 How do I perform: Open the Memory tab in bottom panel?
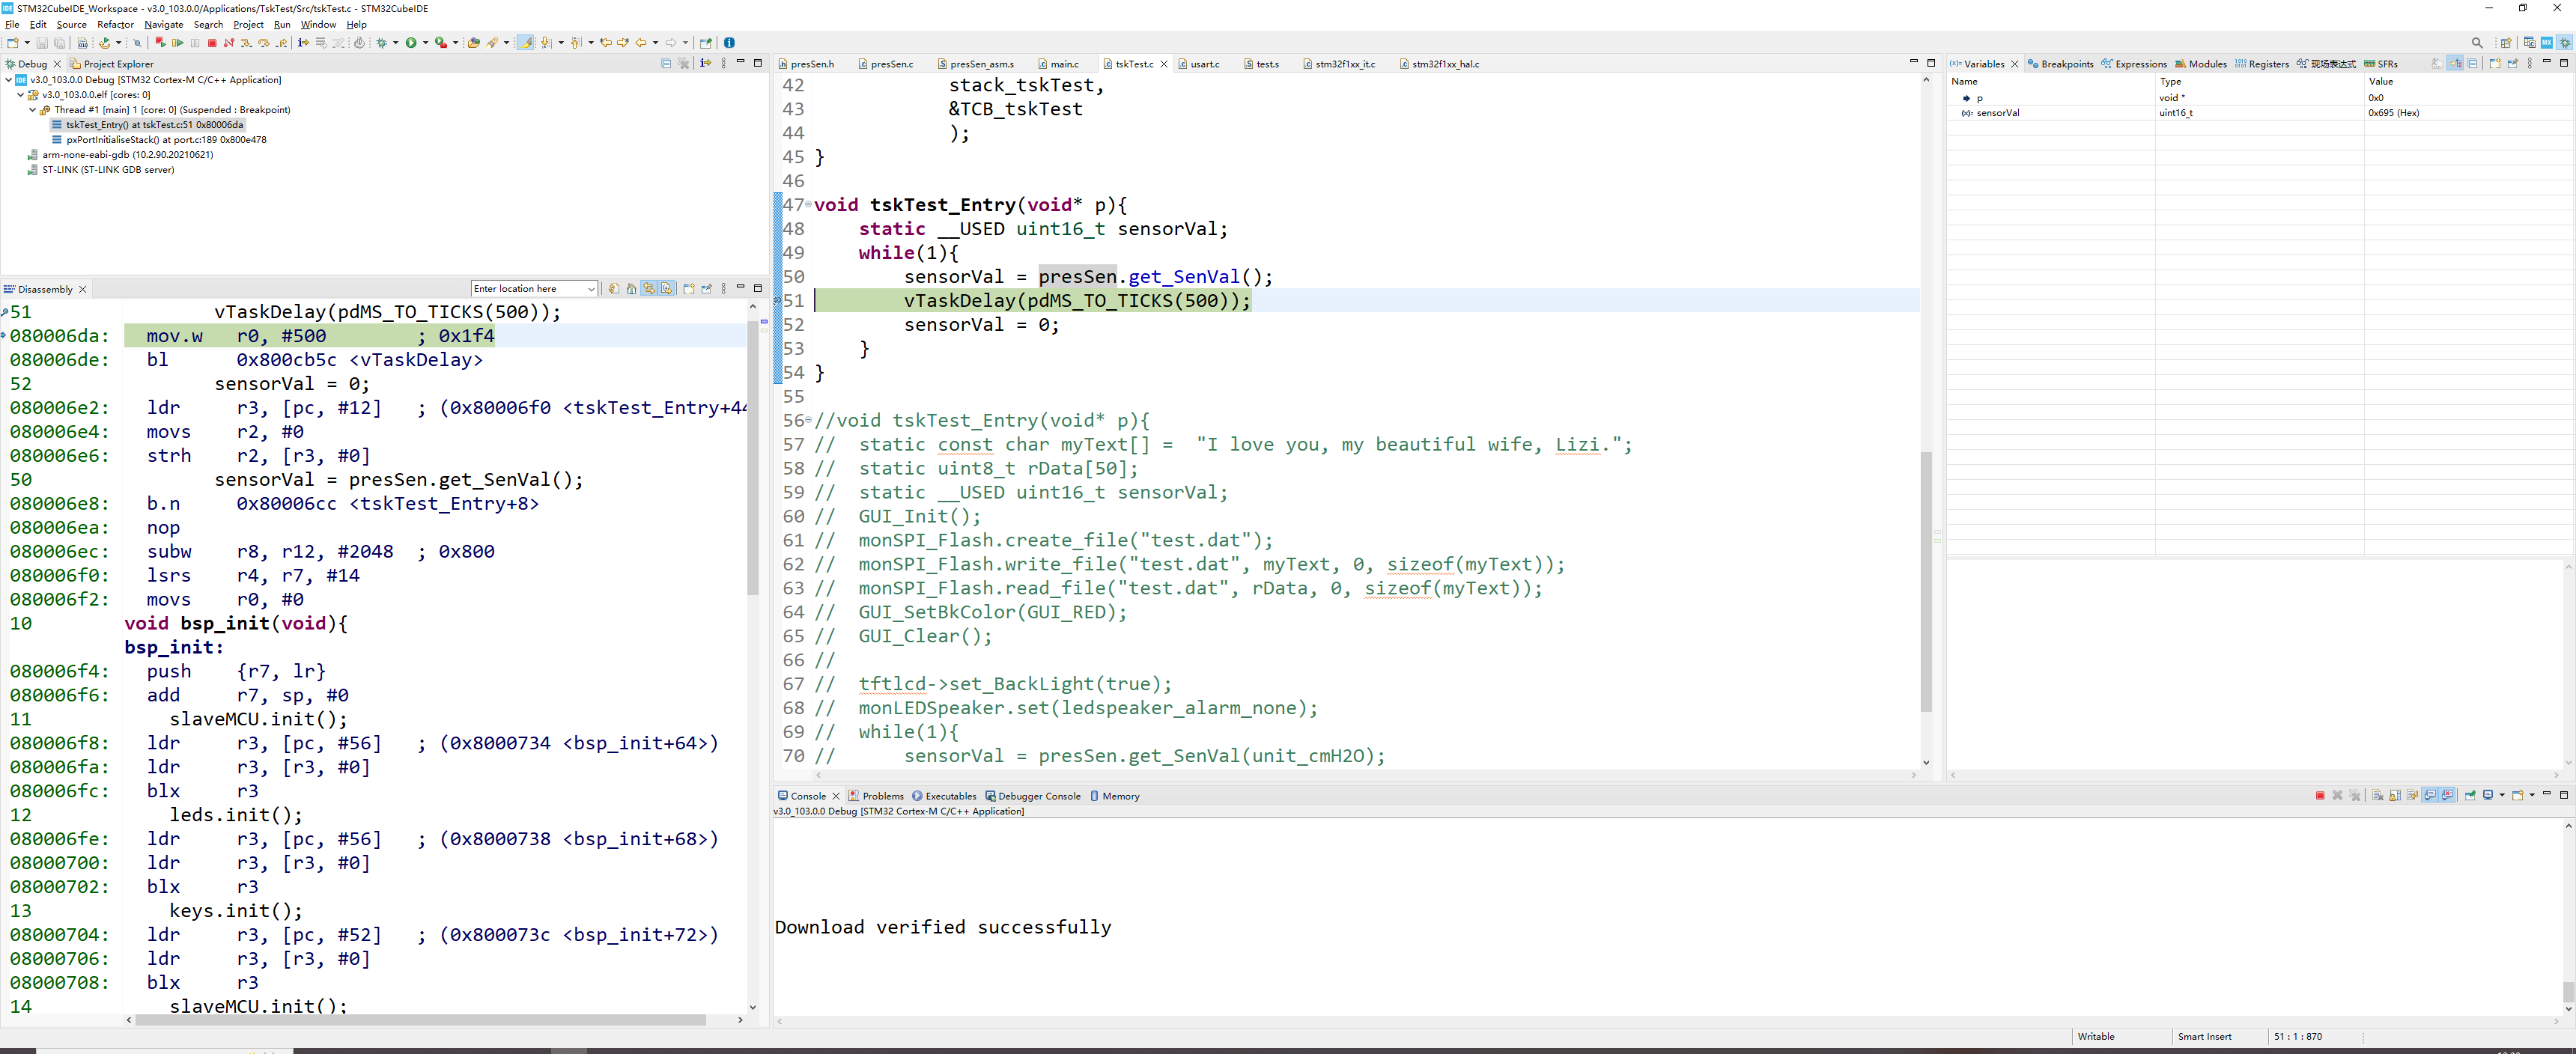point(1114,796)
